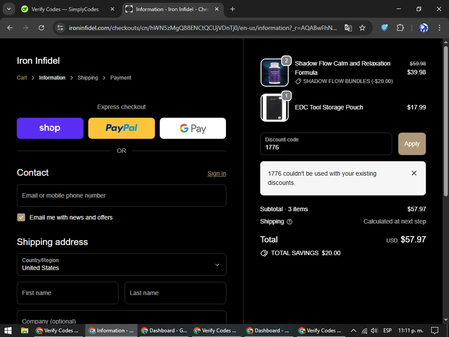Open a new browser tab

pos(232,9)
